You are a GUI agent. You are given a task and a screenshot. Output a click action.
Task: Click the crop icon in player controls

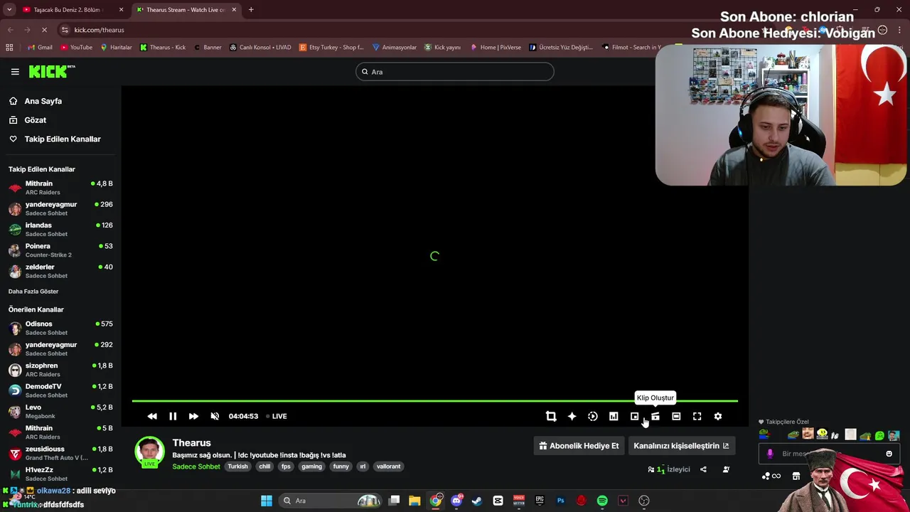551,416
